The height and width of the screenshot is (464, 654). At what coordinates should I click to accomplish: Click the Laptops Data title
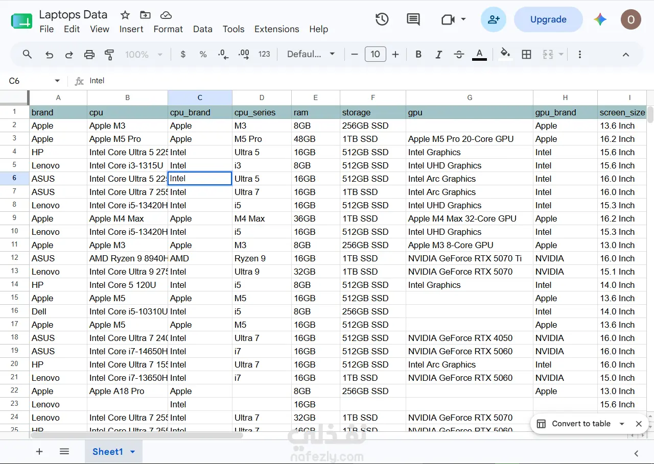click(x=73, y=15)
